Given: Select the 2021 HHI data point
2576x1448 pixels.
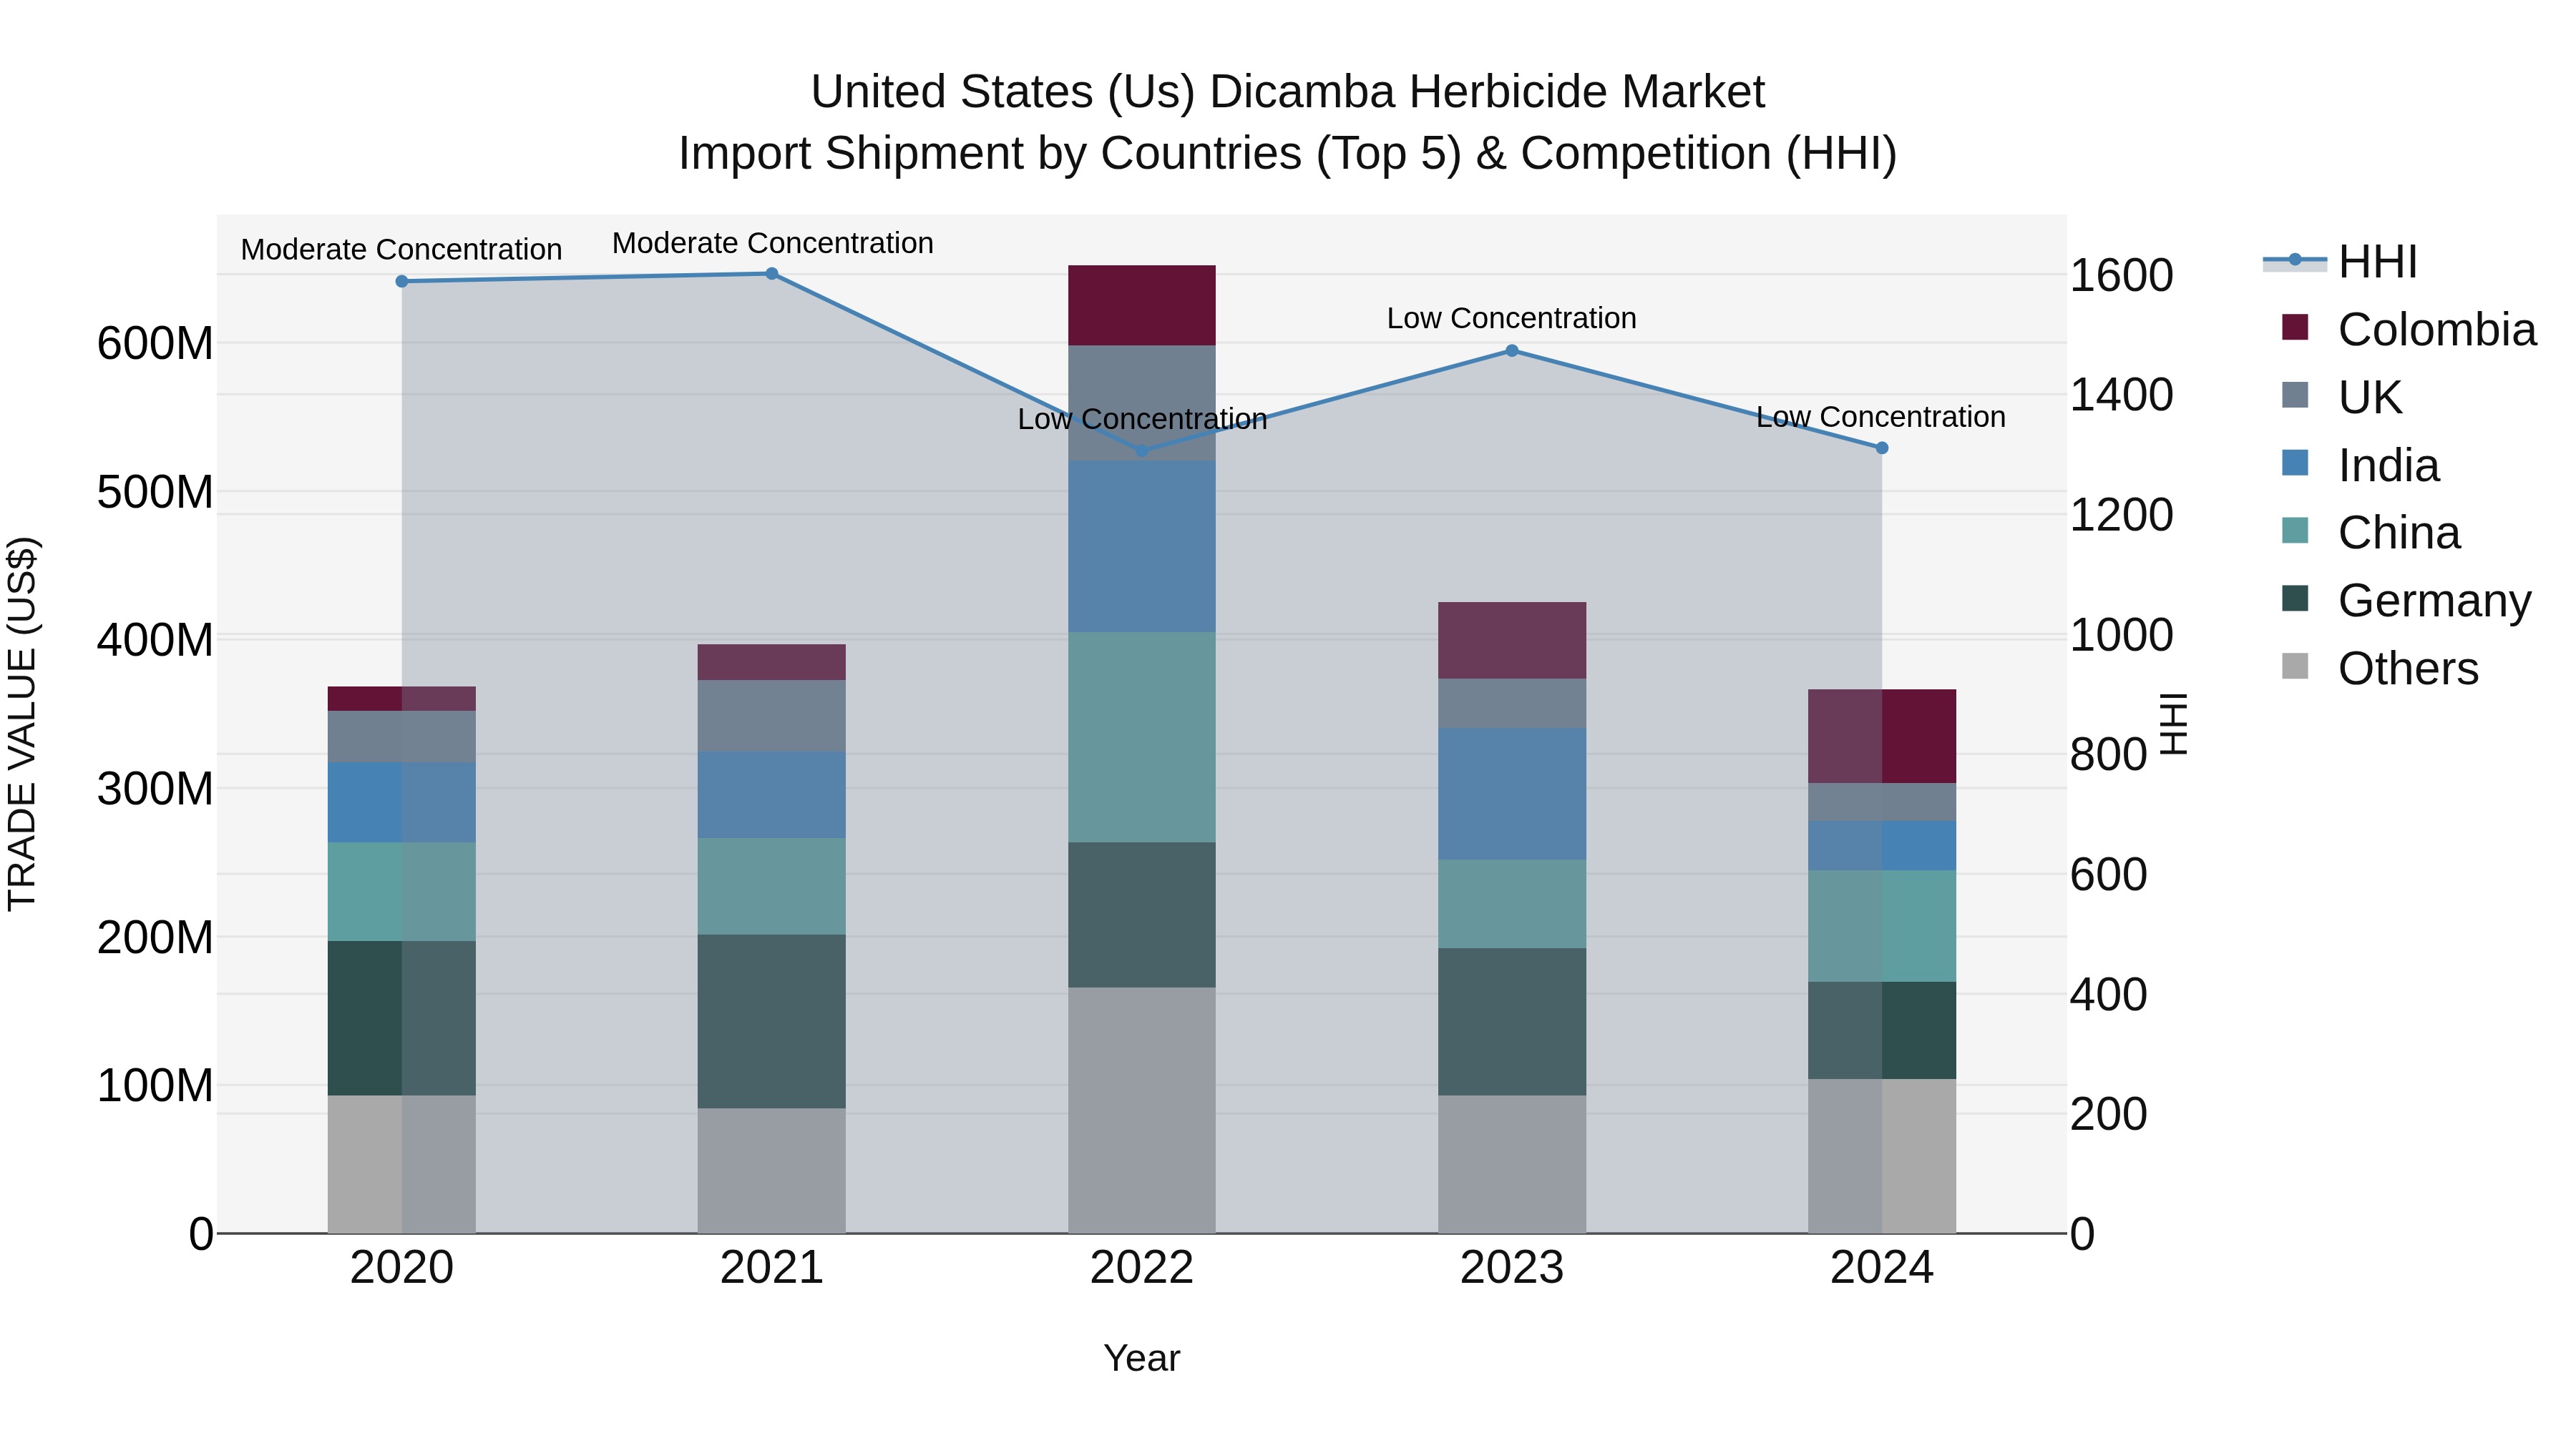Looking at the screenshot, I should pos(772,274).
